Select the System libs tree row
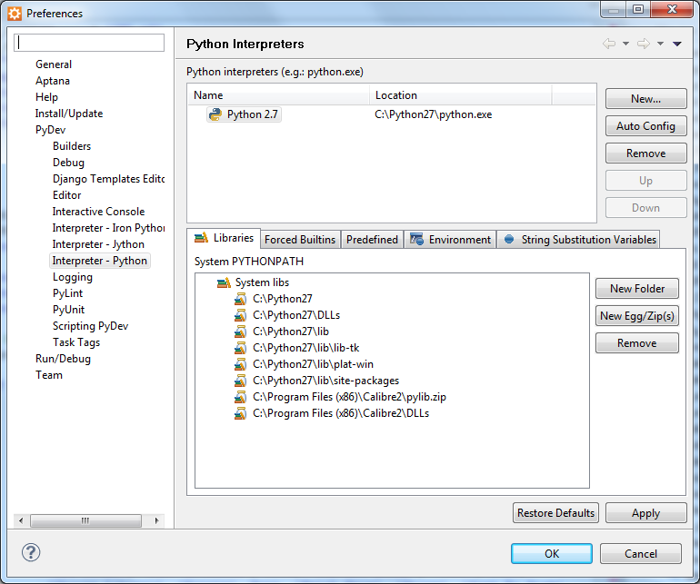Image resolution: width=700 pixels, height=584 pixels. 253,282
